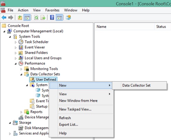This screenshot has width=171, height=140.
Task: Collapse the Performance tree node
Action: tap(16, 64)
